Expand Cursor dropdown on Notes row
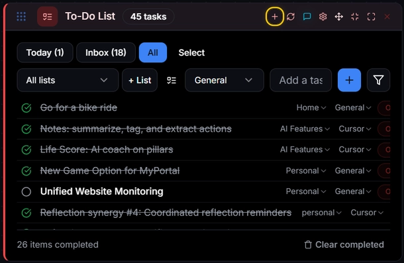Screen dimensions: 404x263 (x=355, y=129)
